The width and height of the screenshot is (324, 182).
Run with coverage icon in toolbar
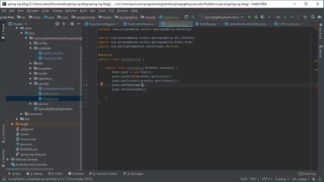(262, 17)
